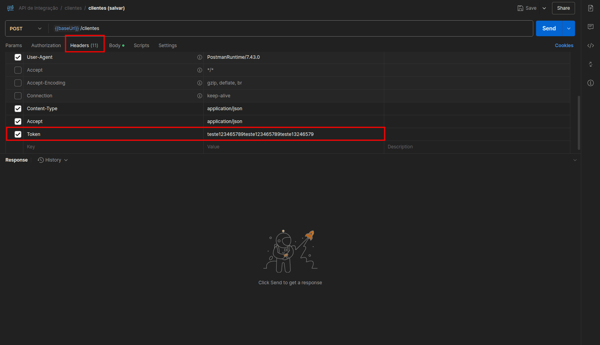Click the headers table vertical scrollbar

(579, 123)
